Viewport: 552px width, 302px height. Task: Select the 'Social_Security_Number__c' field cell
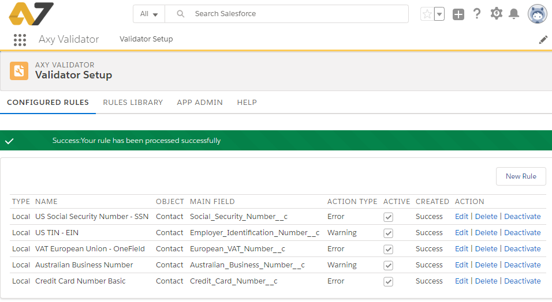[238, 217]
